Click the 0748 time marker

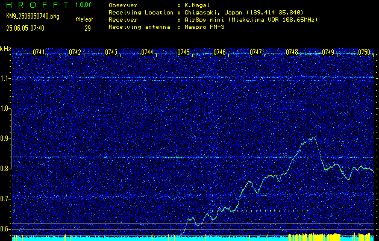pyautogui.click(x=292, y=52)
